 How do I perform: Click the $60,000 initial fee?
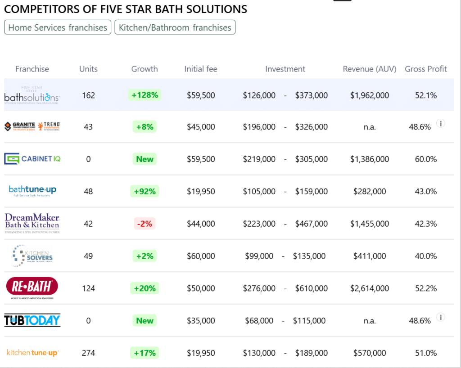201,256
